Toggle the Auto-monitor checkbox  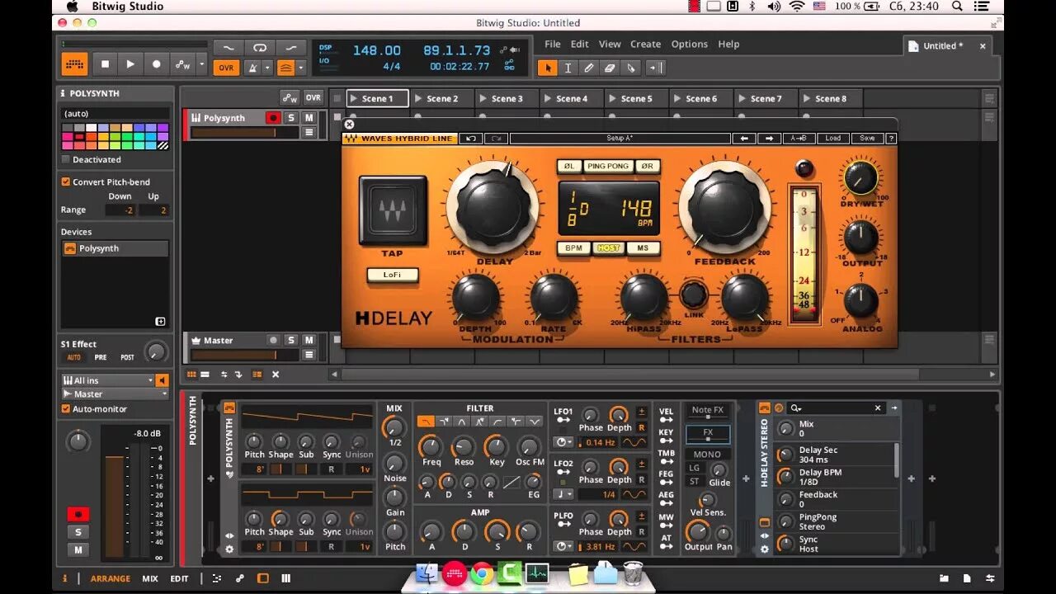66,408
